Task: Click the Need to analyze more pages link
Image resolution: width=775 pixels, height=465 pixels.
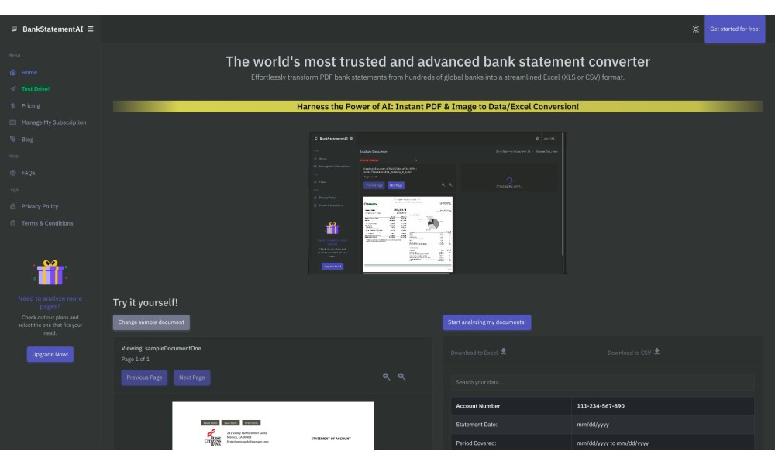Action: point(50,302)
